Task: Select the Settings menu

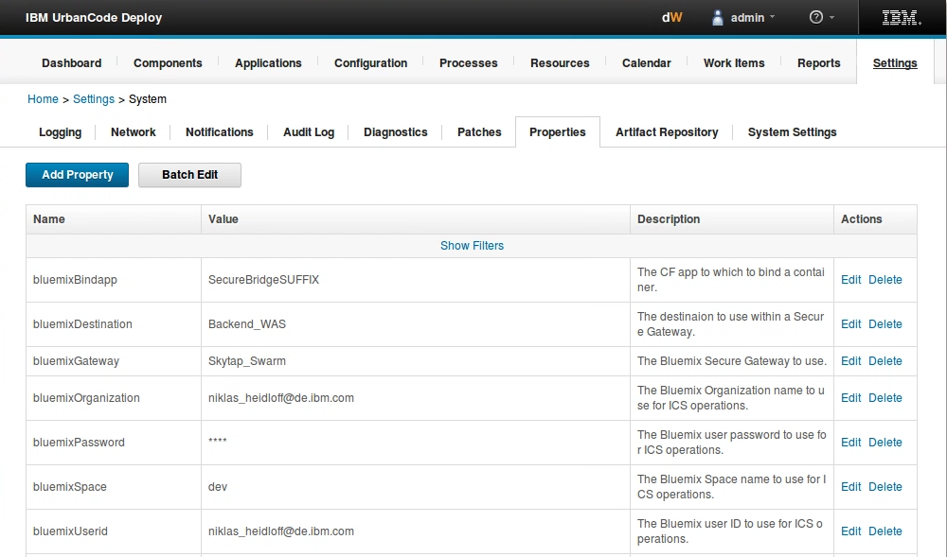Action: [x=895, y=62]
